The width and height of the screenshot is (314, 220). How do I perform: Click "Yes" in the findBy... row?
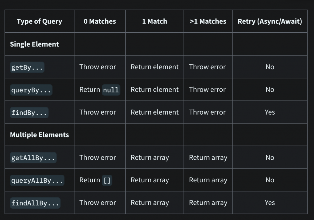[270, 112]
